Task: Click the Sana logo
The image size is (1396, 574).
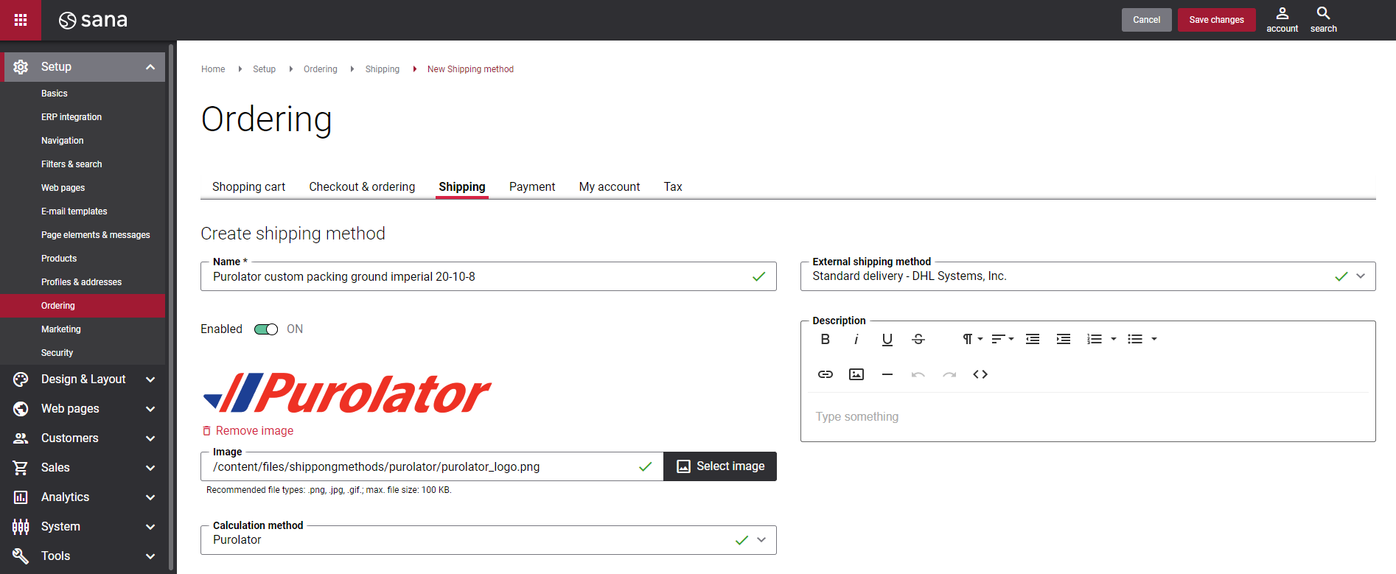Action: coord(93,20)
